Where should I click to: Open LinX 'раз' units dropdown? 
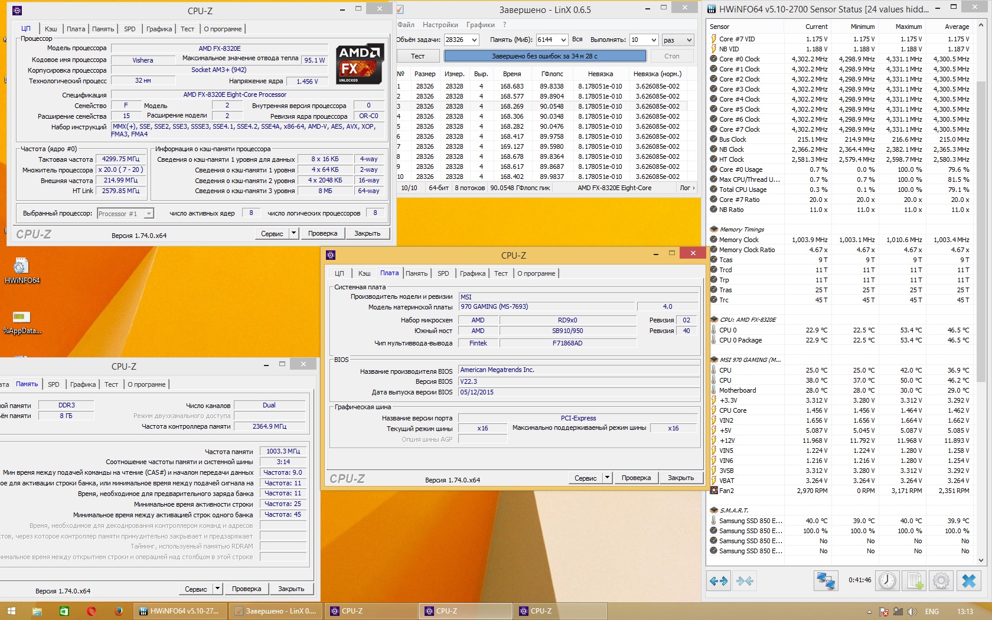point(677,40)
